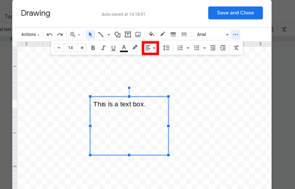The height and width of the screenshot is (189, 295).
Task: Apply a numbered list
Action: (x=180, y=48)
